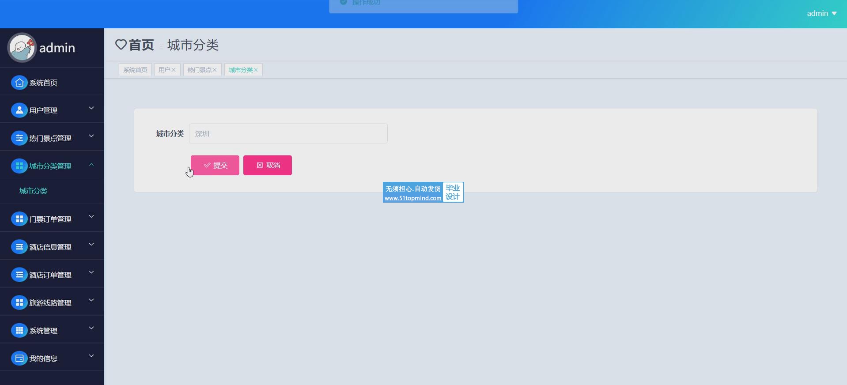847x385 pixels.
Task: Switch to the 系统首页 tab
Action: (x=135, y=70)
